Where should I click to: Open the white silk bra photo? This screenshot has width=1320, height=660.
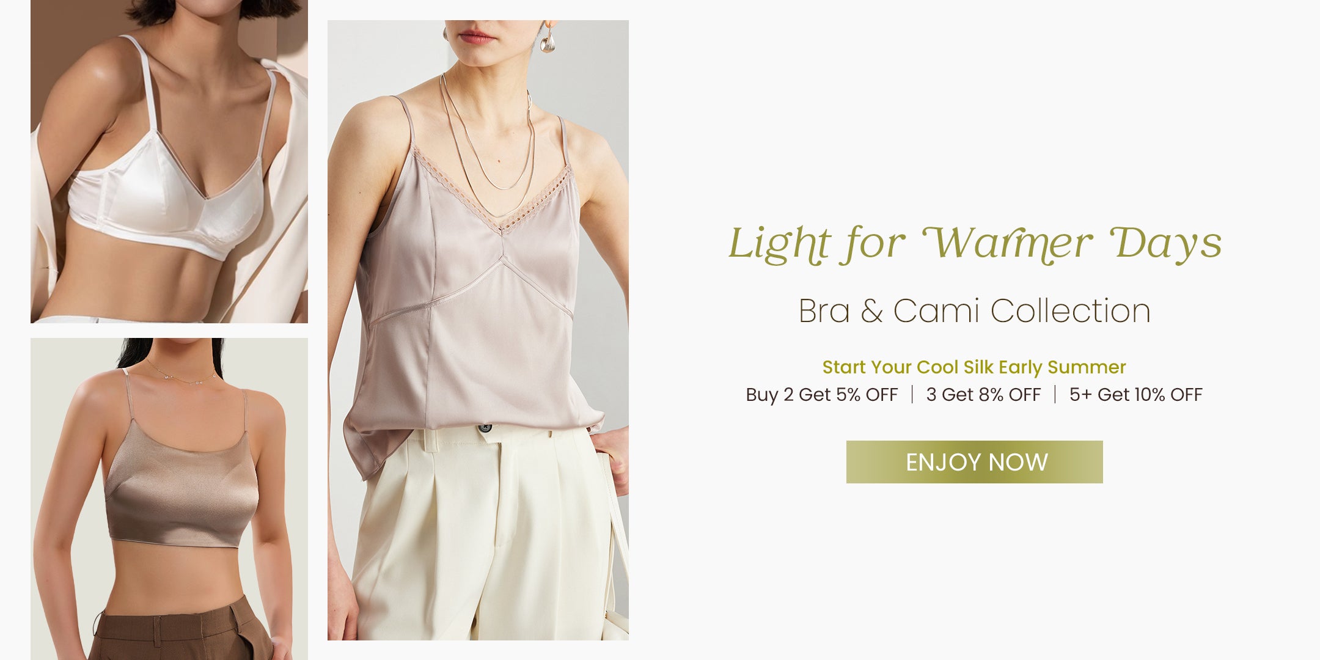(169, 161)
